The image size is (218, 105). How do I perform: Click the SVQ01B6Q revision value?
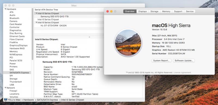tap(77, 72)
